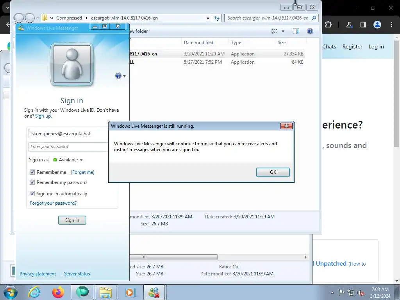This screenshot has width=400, height=300.
Task: Sort by Date modified column
Action: coord(205,42)
